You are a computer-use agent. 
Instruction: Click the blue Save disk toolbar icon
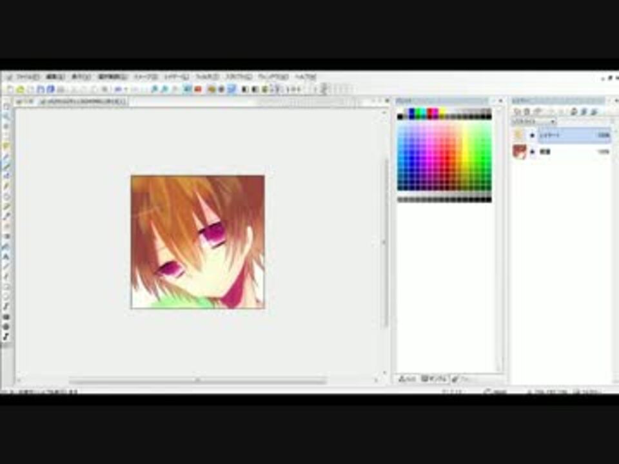point(40,90)
